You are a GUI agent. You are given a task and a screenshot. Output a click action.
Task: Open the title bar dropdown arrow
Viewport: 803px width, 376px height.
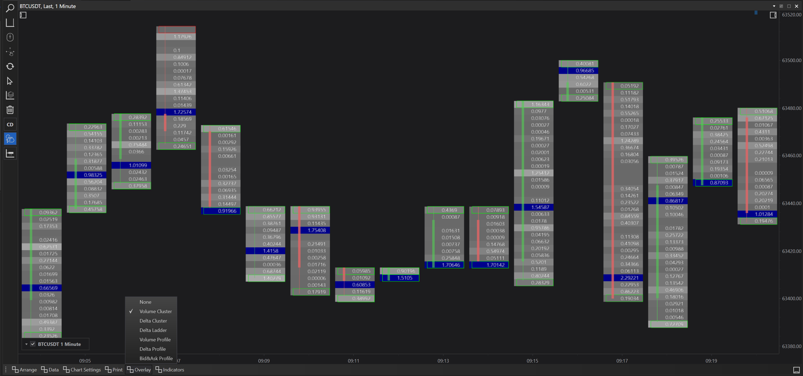pos(774,6)
